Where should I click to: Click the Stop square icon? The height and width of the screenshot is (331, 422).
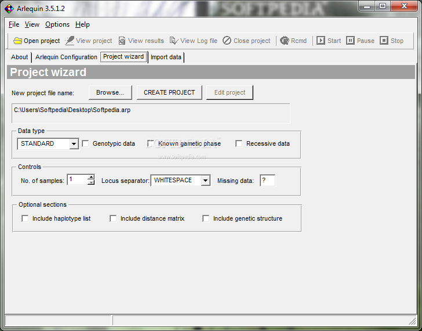384,41
